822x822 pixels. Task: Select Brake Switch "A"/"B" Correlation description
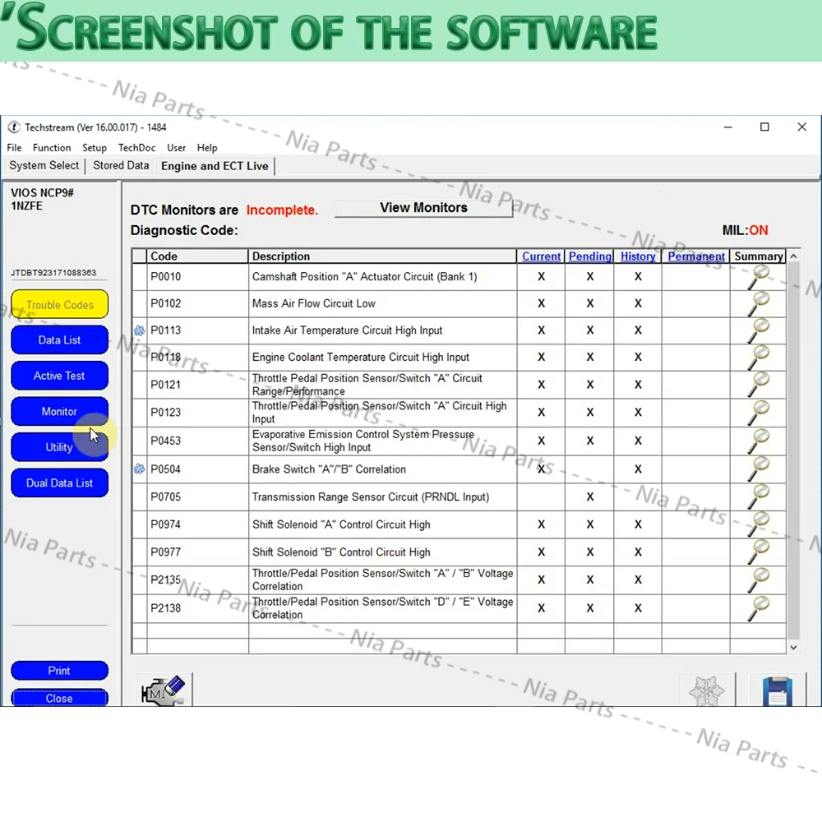tap(329, 469)
